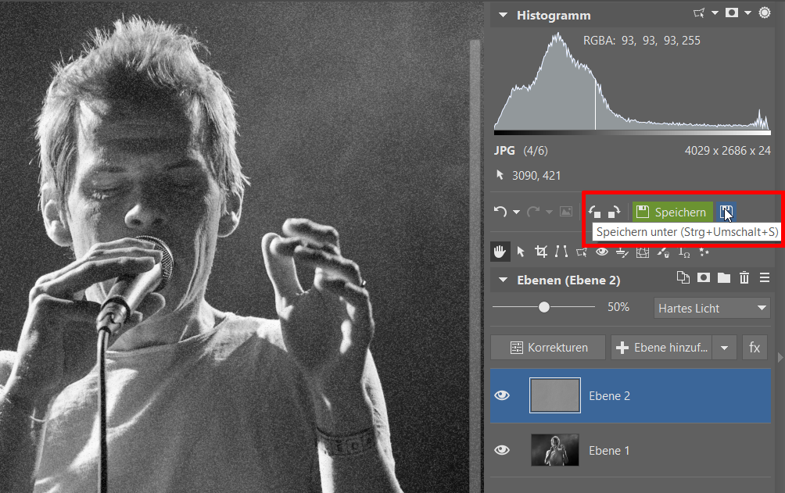
Task: Click the Korrekturen button
Action: tap(548, 348)
